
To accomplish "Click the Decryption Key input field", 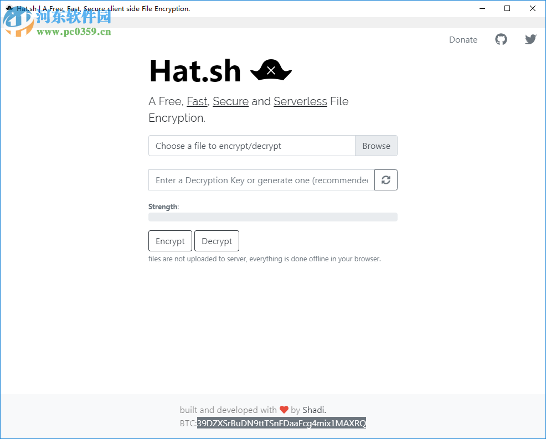I will pyautogui.click(x=260, y=180).
